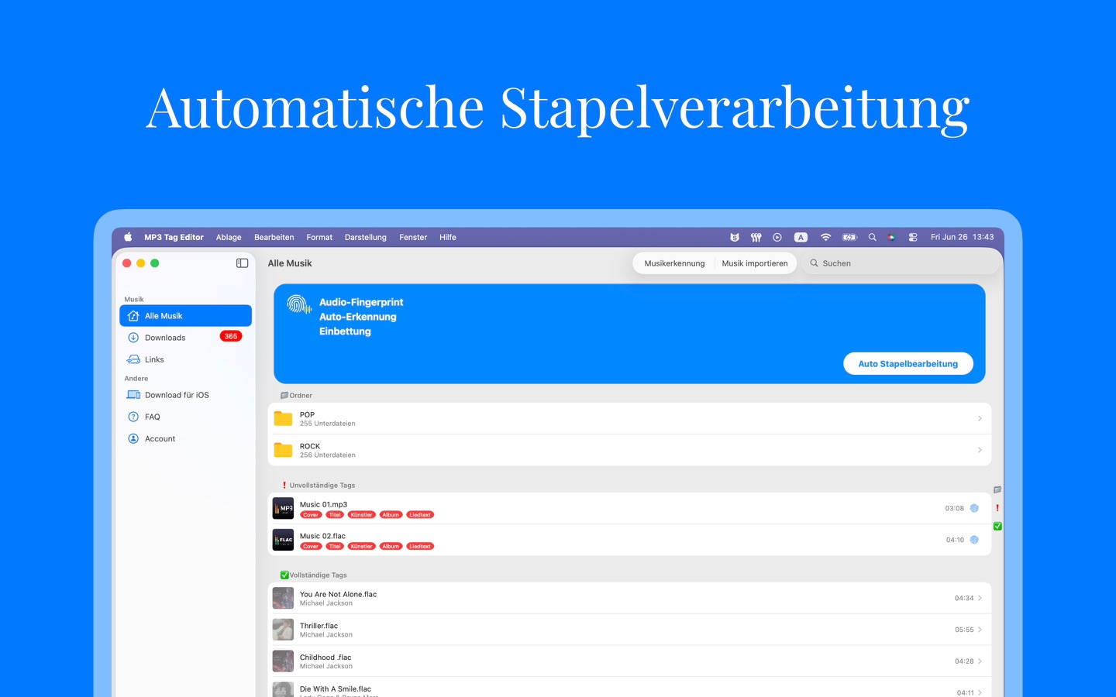
Task: Open the Darstellung menu
Action: coord(366,237)
